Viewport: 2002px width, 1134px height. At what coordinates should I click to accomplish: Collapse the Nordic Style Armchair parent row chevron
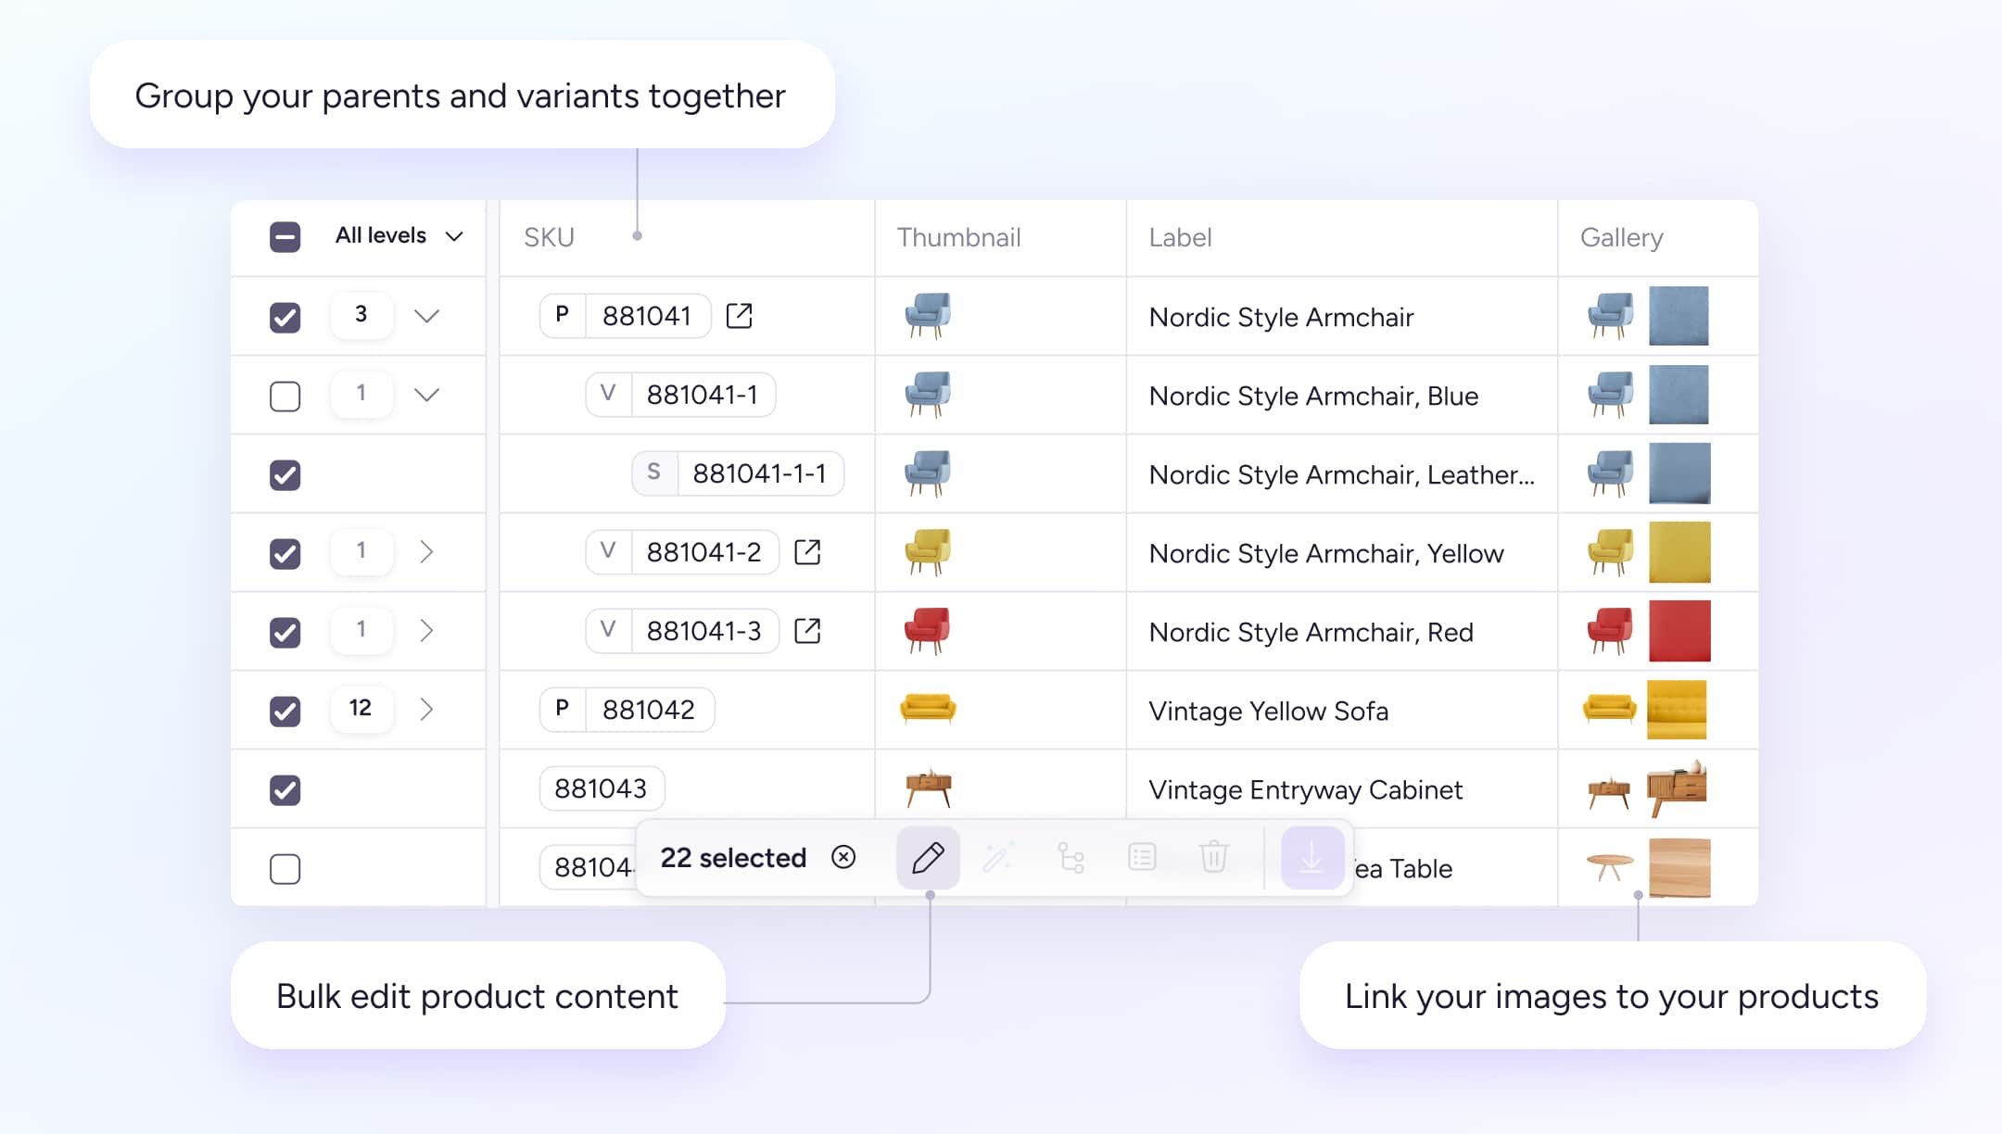point(426,316)
